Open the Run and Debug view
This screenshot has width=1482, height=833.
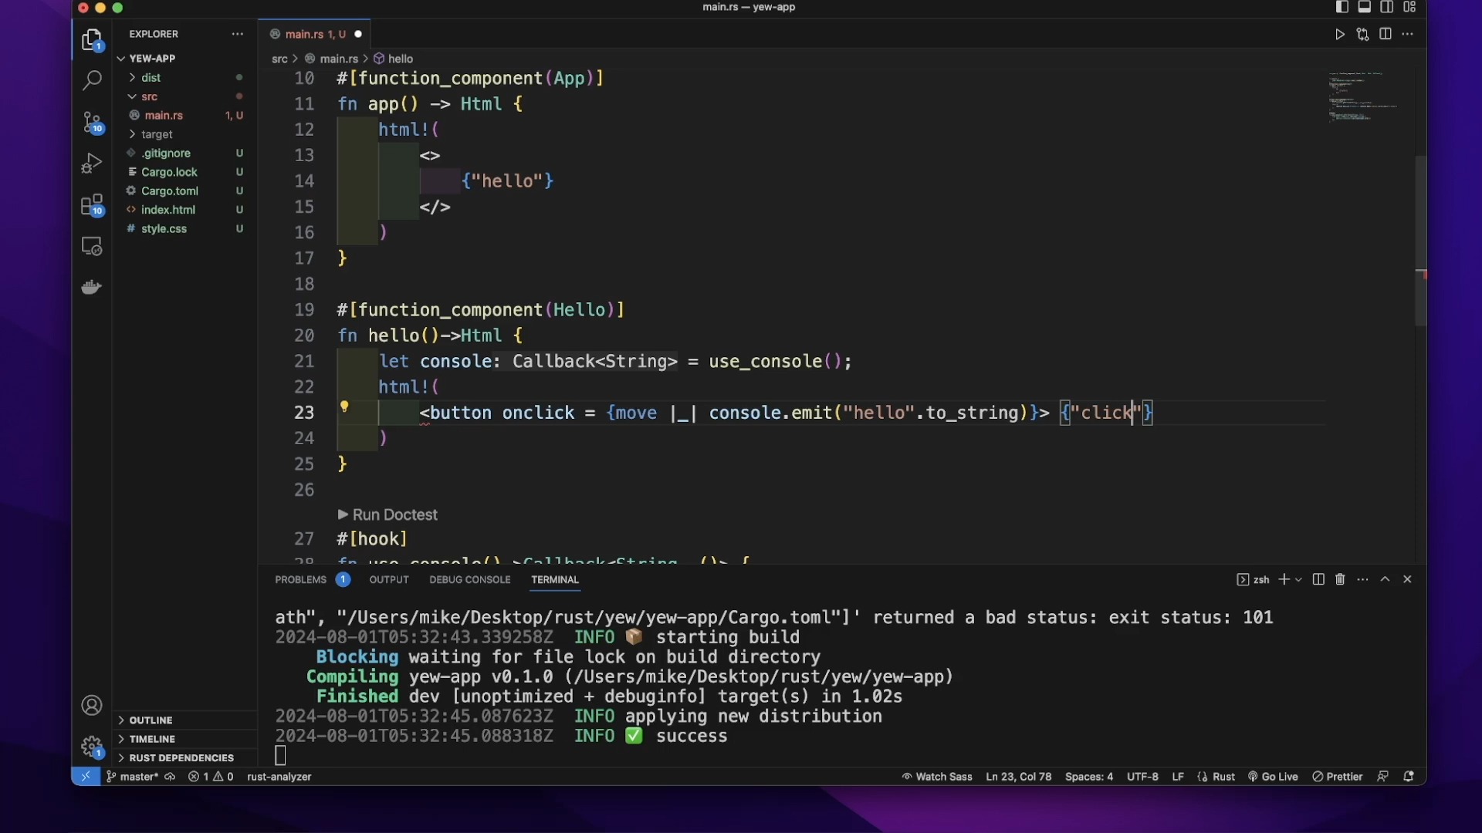pos(92,164)
